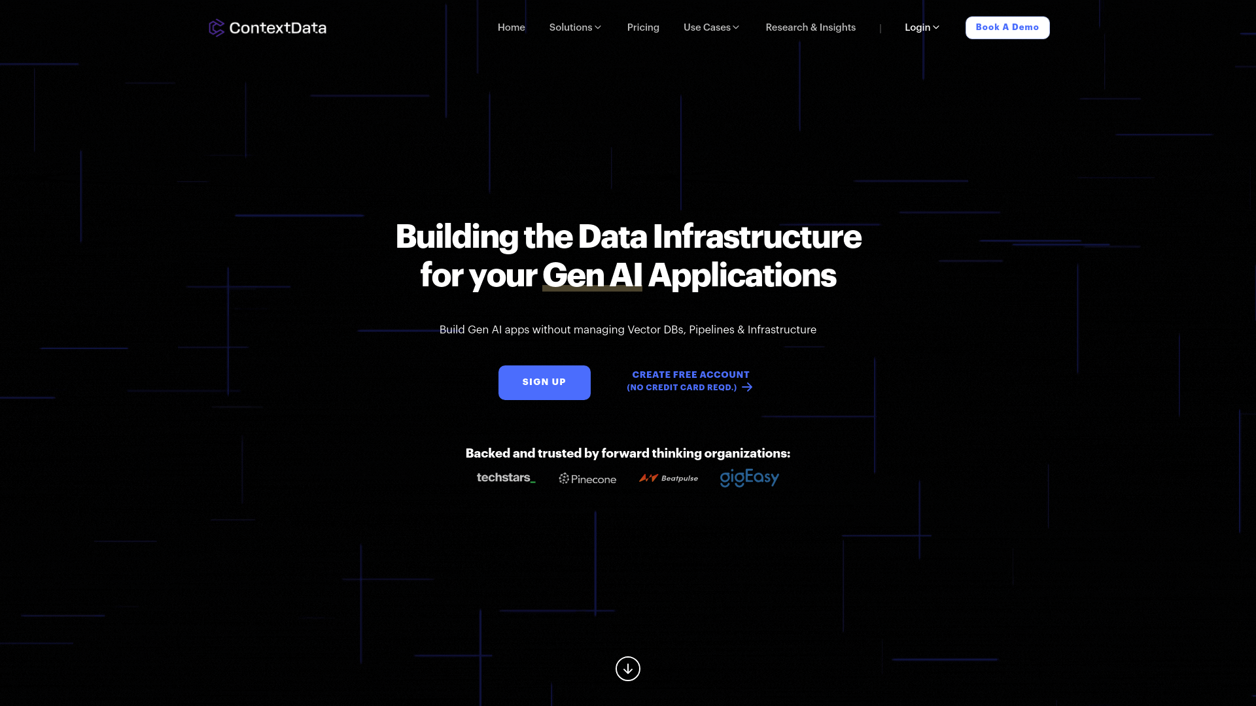This screenshot has height=706, width=1256.
Task: Click the CREATE FREE ACCOUNT link
Action: coord(691,381)
